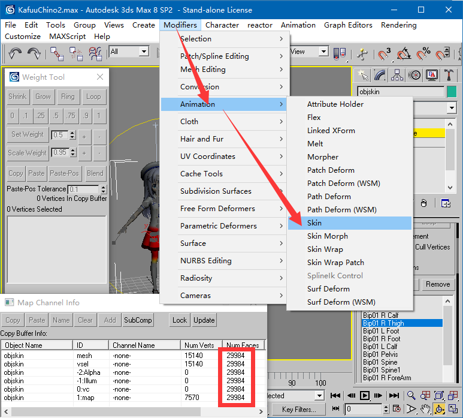
Task: Open the All selection filter dropdown
Action: [144, 52]
